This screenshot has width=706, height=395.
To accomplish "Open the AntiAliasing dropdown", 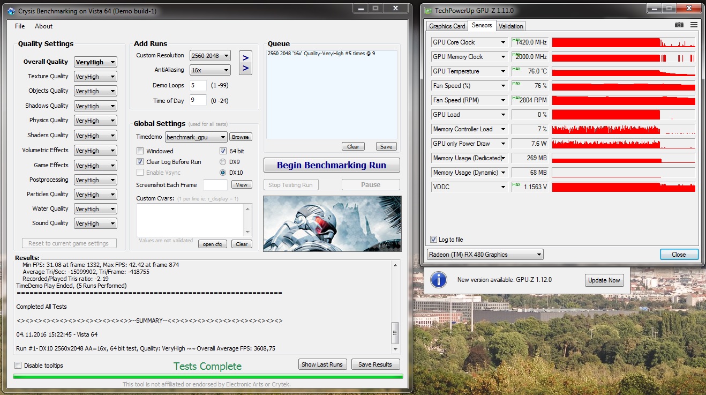I will (x=210, y=70).
